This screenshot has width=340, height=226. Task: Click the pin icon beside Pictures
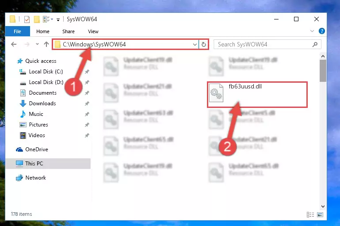(87, 125)
